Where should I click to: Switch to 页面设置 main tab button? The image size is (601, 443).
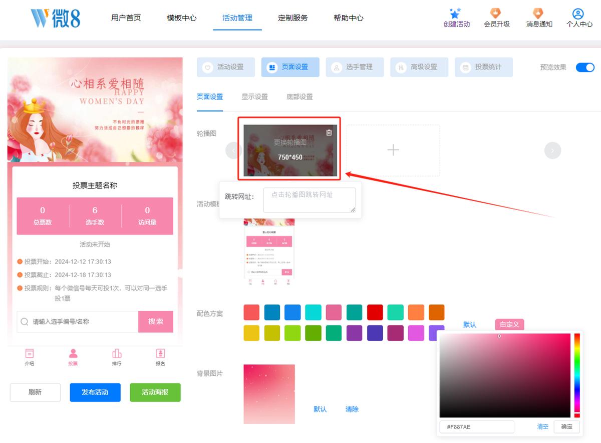(290, 67)
